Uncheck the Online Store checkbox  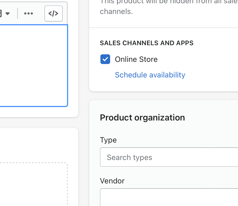coord(105,59)
